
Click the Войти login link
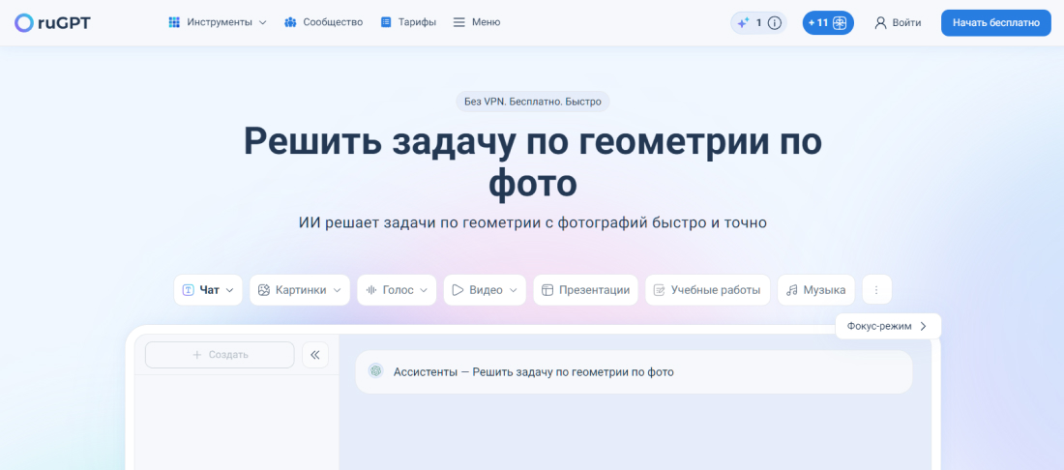point(898,23)
